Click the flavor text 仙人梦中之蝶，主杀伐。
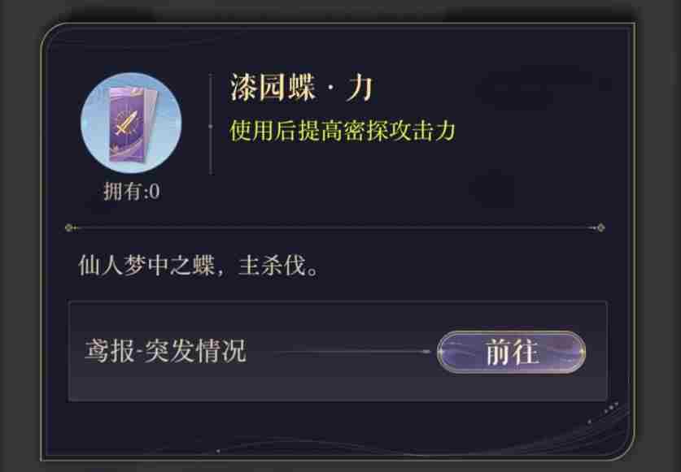This screenshot has width=681, height=472. 199,265
